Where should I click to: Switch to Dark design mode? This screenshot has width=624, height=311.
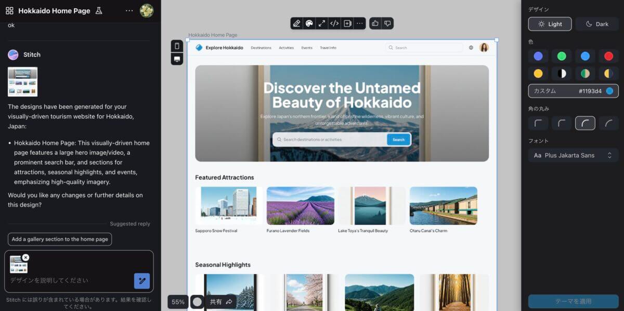click(596, 24)
